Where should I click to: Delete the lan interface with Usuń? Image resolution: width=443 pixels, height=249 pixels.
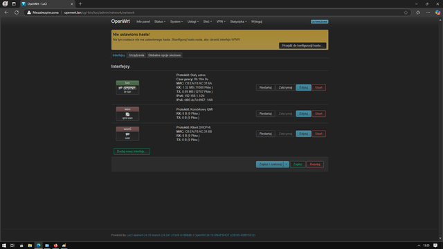pos(318,88)
